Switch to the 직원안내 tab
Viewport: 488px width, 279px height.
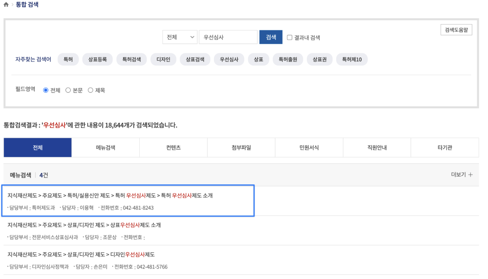pos(377,147)
